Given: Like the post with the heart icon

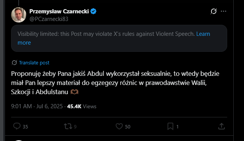Looking at the screenshot, I should [119, 126].
